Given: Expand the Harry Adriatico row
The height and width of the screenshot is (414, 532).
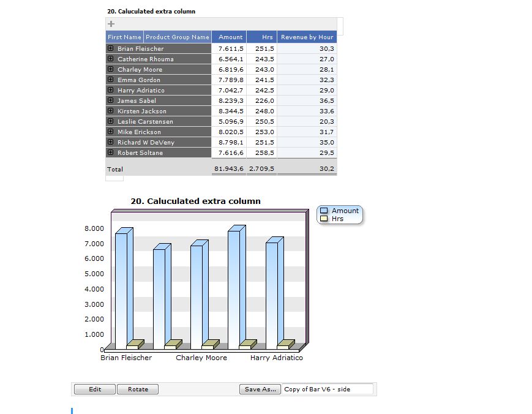Looking at the screenshot, I should 111,90.
